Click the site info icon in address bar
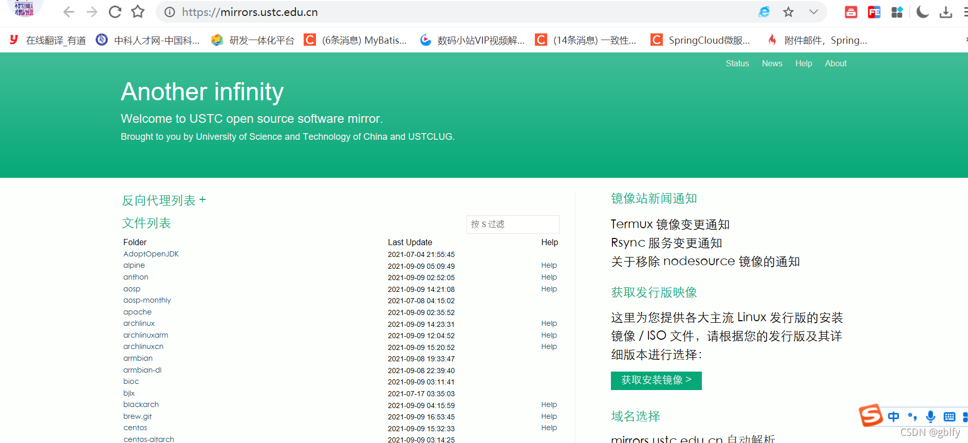The width and height of the screenshot is (968, 443). [x=170, y=12]
